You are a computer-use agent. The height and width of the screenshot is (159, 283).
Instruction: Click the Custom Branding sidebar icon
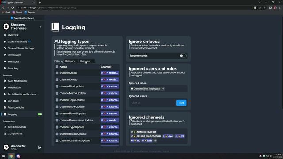pos(5,42)
